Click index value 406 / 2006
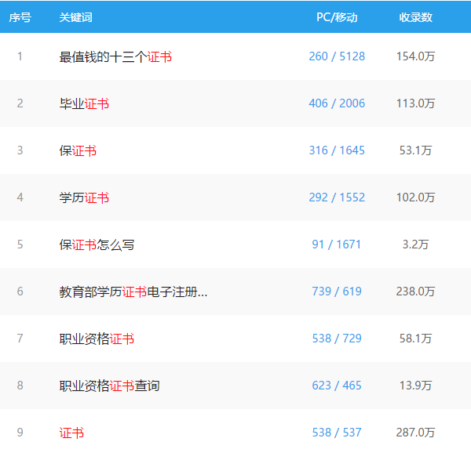Viewport: 471px width, 449px height. pos(337,103)
